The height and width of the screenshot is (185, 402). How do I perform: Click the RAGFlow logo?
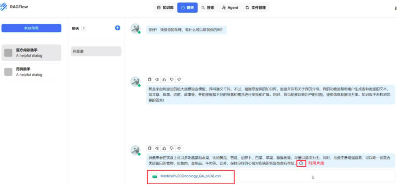point(14,7)
